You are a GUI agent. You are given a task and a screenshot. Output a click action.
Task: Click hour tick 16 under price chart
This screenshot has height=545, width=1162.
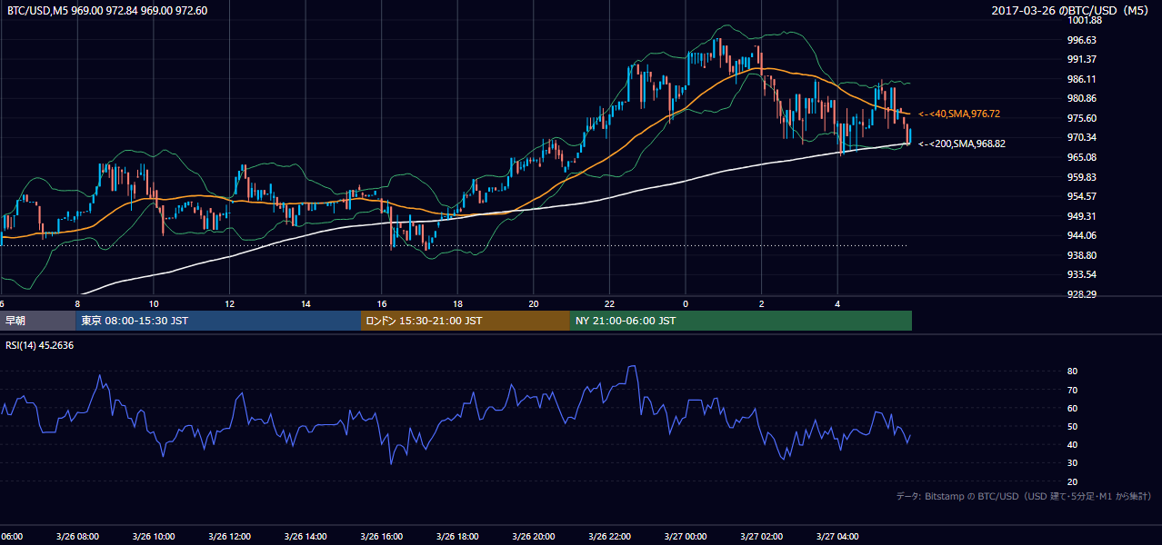[382, 303]
